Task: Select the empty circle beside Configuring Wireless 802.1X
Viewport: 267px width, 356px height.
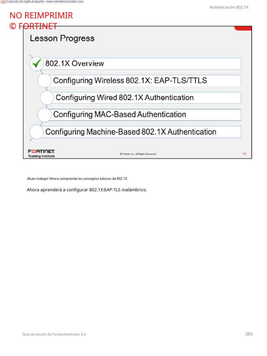Action: [x=44, y=81]
